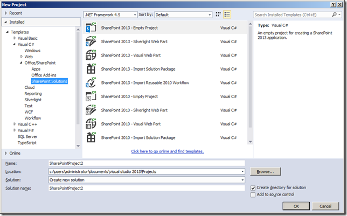Collapse the Templates tree node
The height and width of the screenshot is (216, 347).
8,32
